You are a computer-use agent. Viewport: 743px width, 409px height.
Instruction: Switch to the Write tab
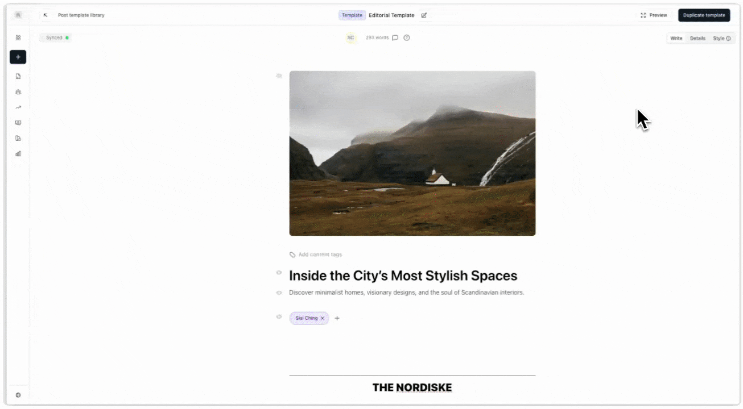click(x=676, y=38)
